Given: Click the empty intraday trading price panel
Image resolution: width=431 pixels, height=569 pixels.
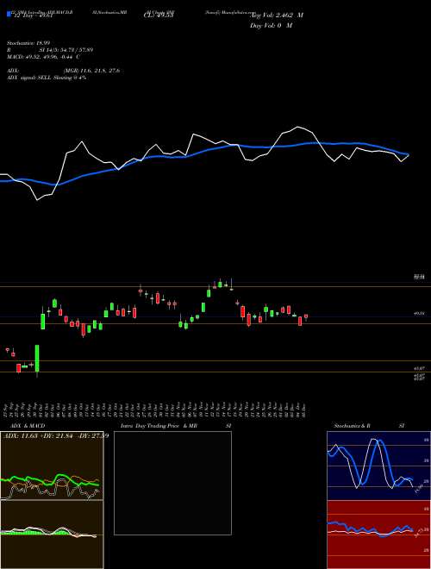Looking at the screenshot, I should point(172,483).
